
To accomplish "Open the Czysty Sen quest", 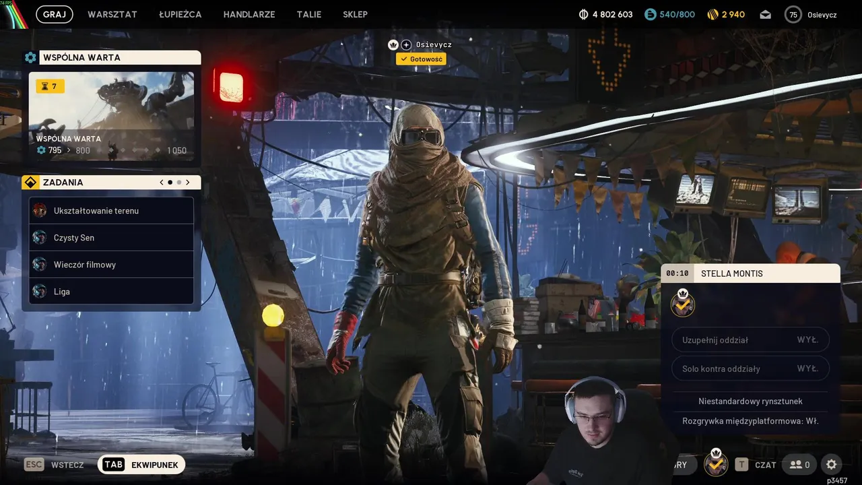I will coord(111,238).
